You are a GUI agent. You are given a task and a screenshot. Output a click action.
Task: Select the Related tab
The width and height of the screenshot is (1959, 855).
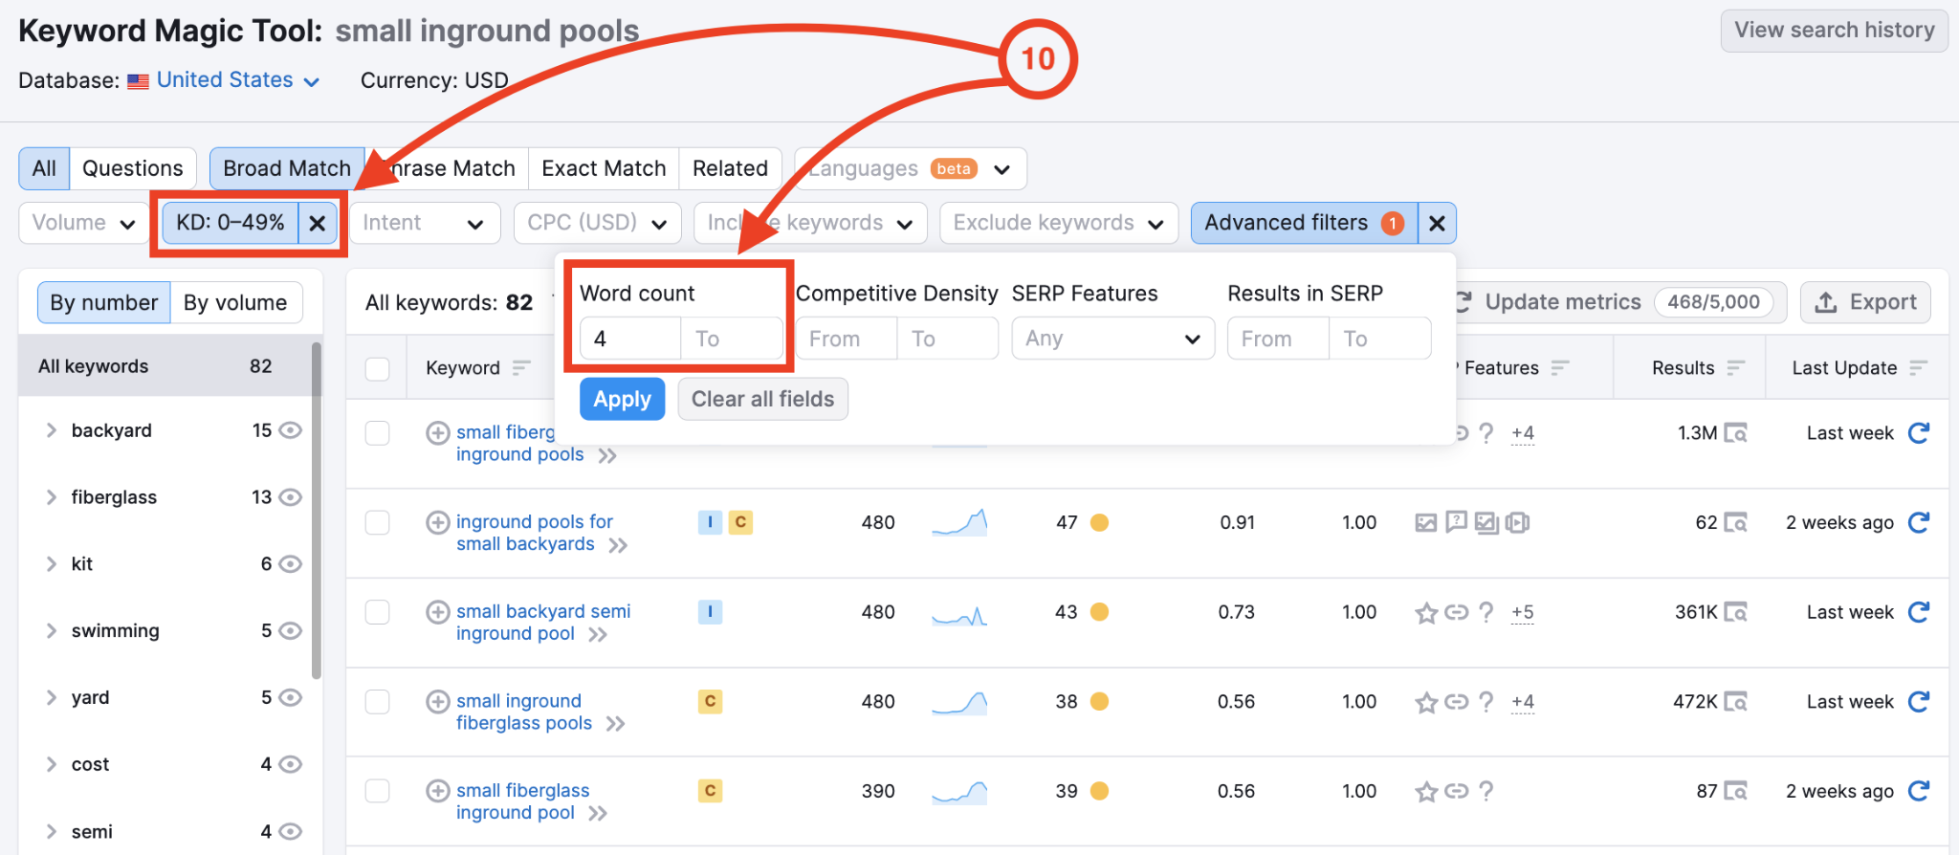730,168
